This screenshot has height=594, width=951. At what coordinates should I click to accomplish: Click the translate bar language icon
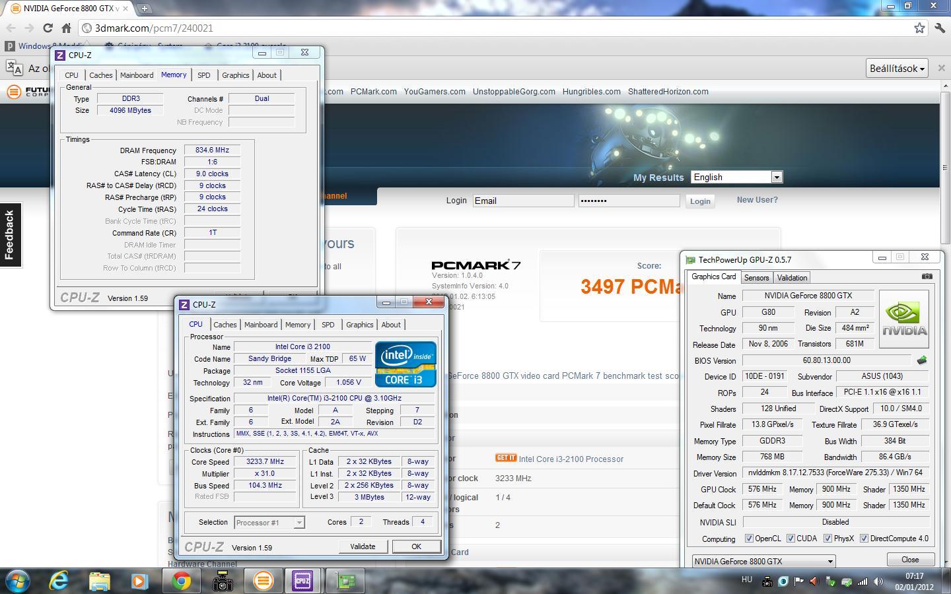pos(14,68)
